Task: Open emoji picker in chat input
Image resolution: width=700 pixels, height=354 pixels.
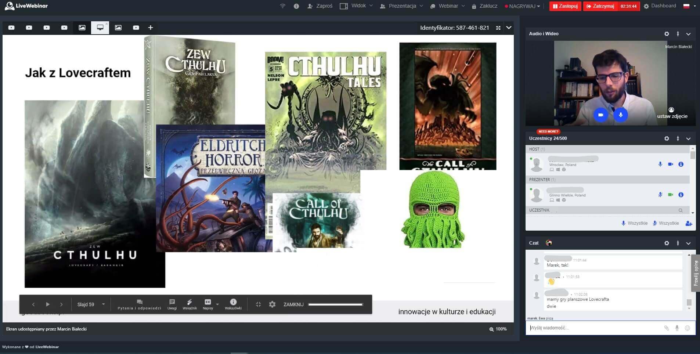Action: 688,328
